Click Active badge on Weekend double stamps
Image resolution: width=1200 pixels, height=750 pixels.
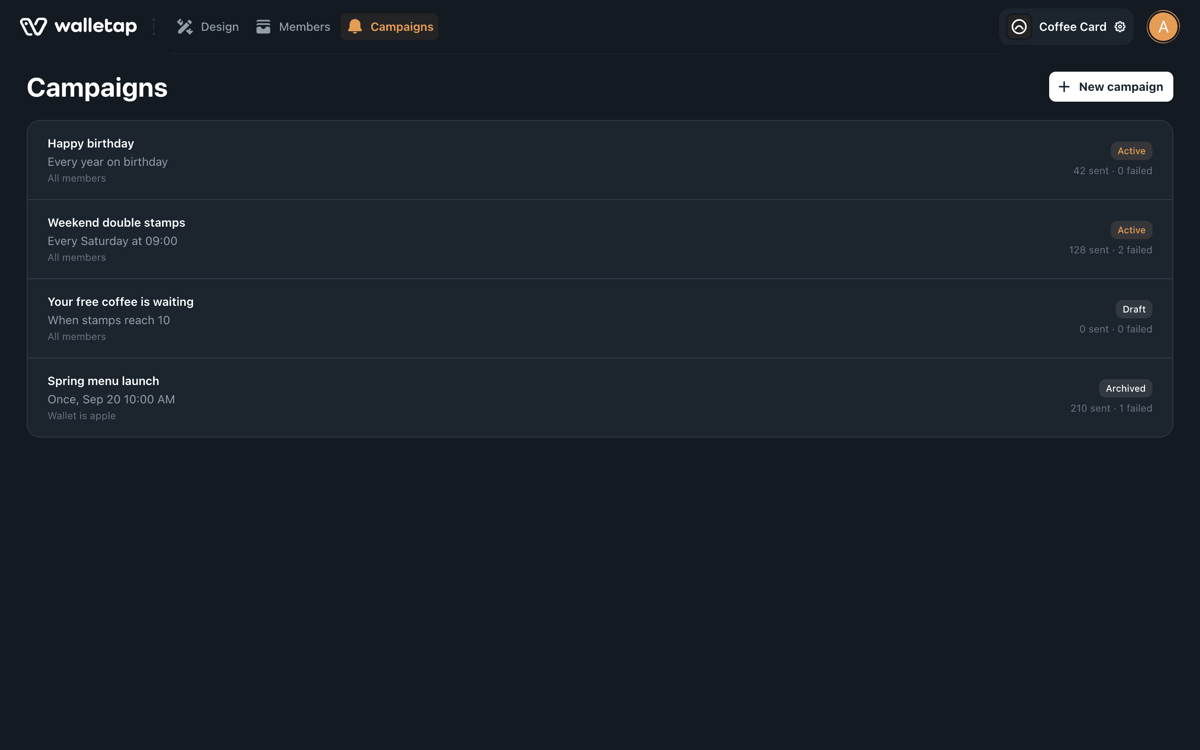click(x=1131, y=230)
